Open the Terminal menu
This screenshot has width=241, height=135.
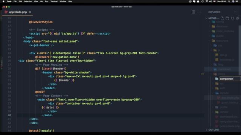pos(54,1)
